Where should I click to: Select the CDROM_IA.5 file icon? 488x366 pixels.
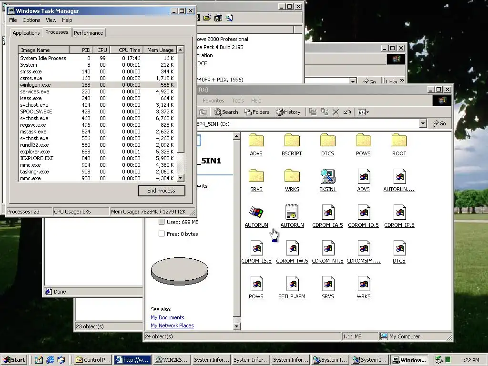coord(328,212)
